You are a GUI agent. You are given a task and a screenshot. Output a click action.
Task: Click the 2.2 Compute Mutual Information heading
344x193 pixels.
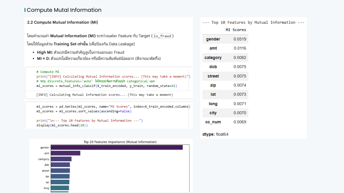pyautogui.click(x=62, y=22)
